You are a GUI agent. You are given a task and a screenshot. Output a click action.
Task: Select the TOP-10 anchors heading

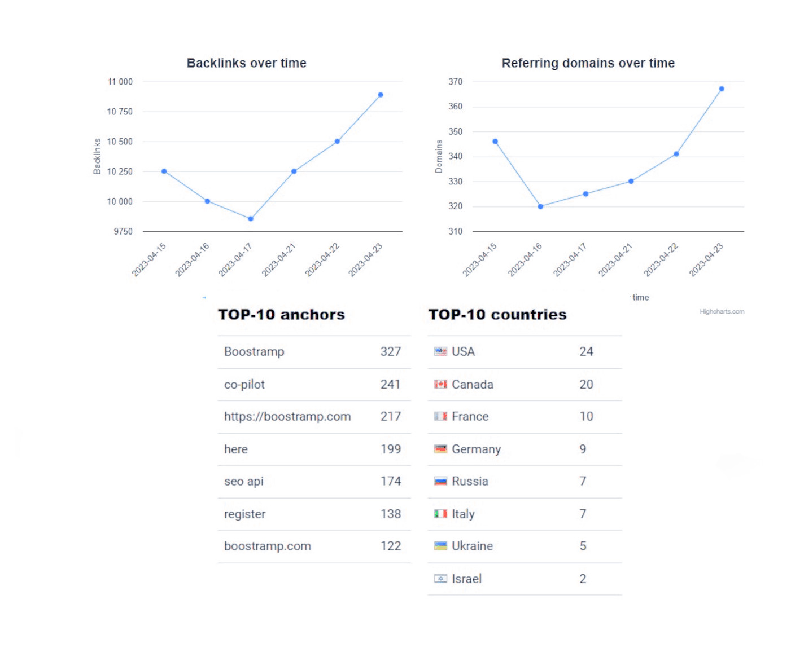pyautogui.click(x=281, y=314)
